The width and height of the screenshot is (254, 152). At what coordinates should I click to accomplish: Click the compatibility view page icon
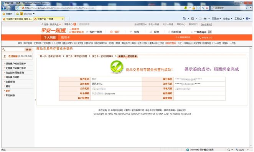coord(198,8)
